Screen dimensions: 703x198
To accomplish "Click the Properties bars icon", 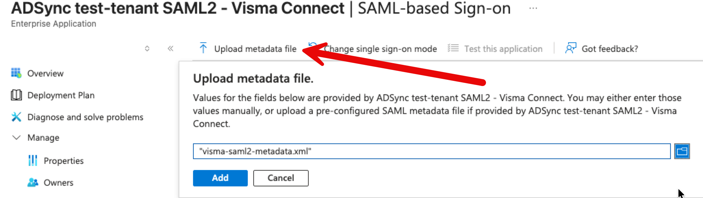I will 33,160.
